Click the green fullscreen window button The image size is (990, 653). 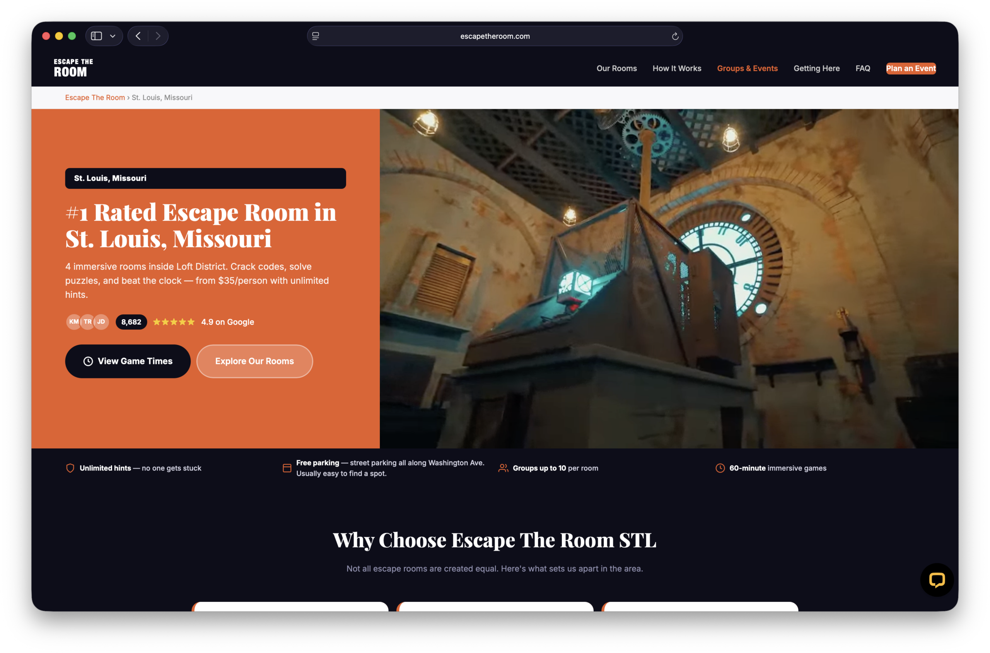click(72, 36)
